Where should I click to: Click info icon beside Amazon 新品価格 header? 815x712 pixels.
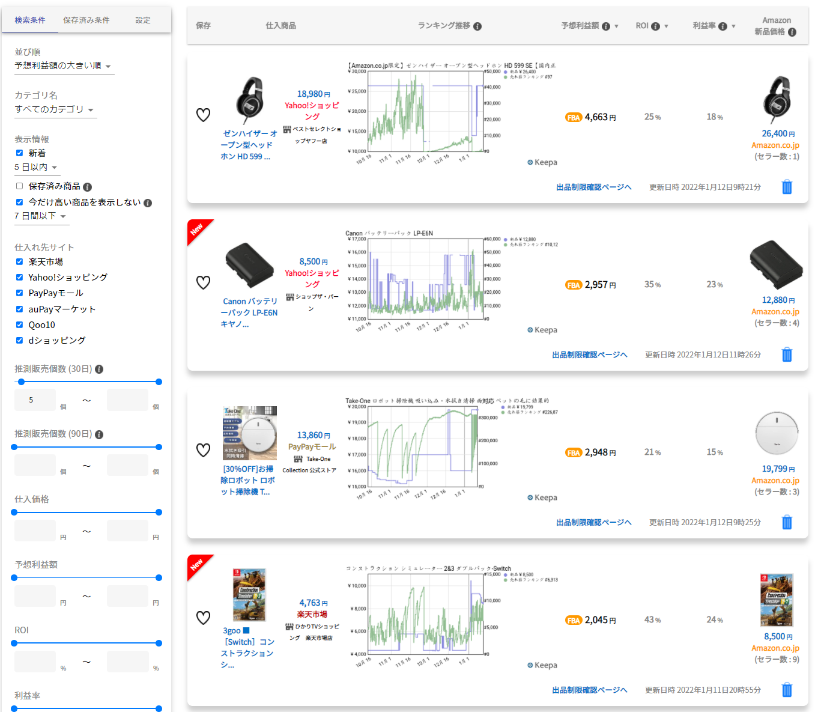pyautogui.click(x=792, y=32)
